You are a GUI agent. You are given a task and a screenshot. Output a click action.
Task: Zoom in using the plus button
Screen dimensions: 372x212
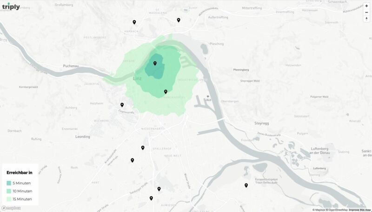click(x=366, y=6)
